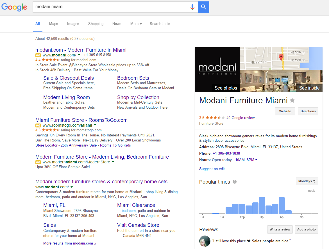Open the Miami Clearance sitelink
Image resolution: width=329 pixels, height=249 pixels.
136,205
